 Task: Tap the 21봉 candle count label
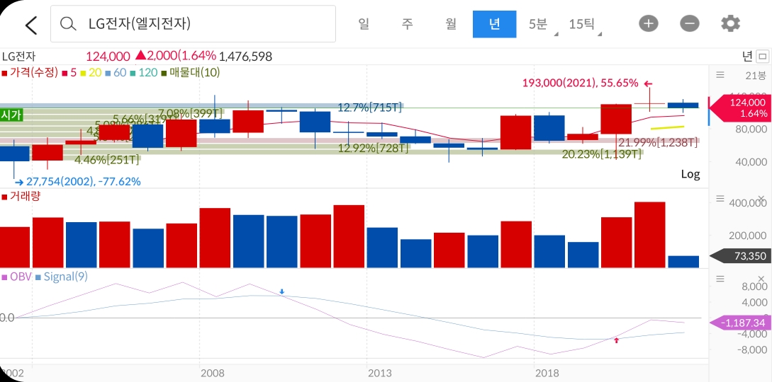point(756,75)
